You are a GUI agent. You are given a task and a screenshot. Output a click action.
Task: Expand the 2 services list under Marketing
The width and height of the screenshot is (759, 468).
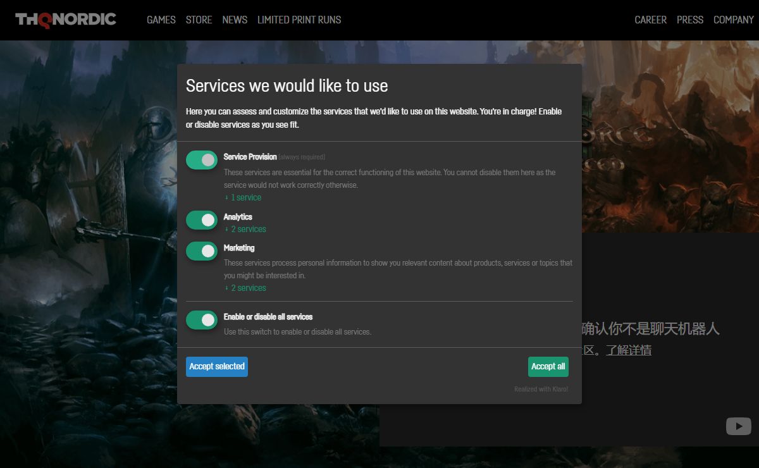pyautogui.click(x=245, y=288)
